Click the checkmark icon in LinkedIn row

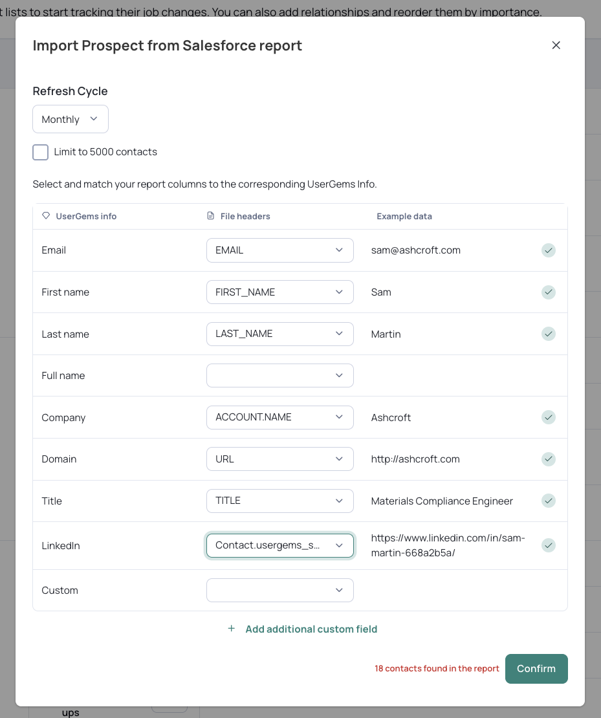(x=549, y=545)
